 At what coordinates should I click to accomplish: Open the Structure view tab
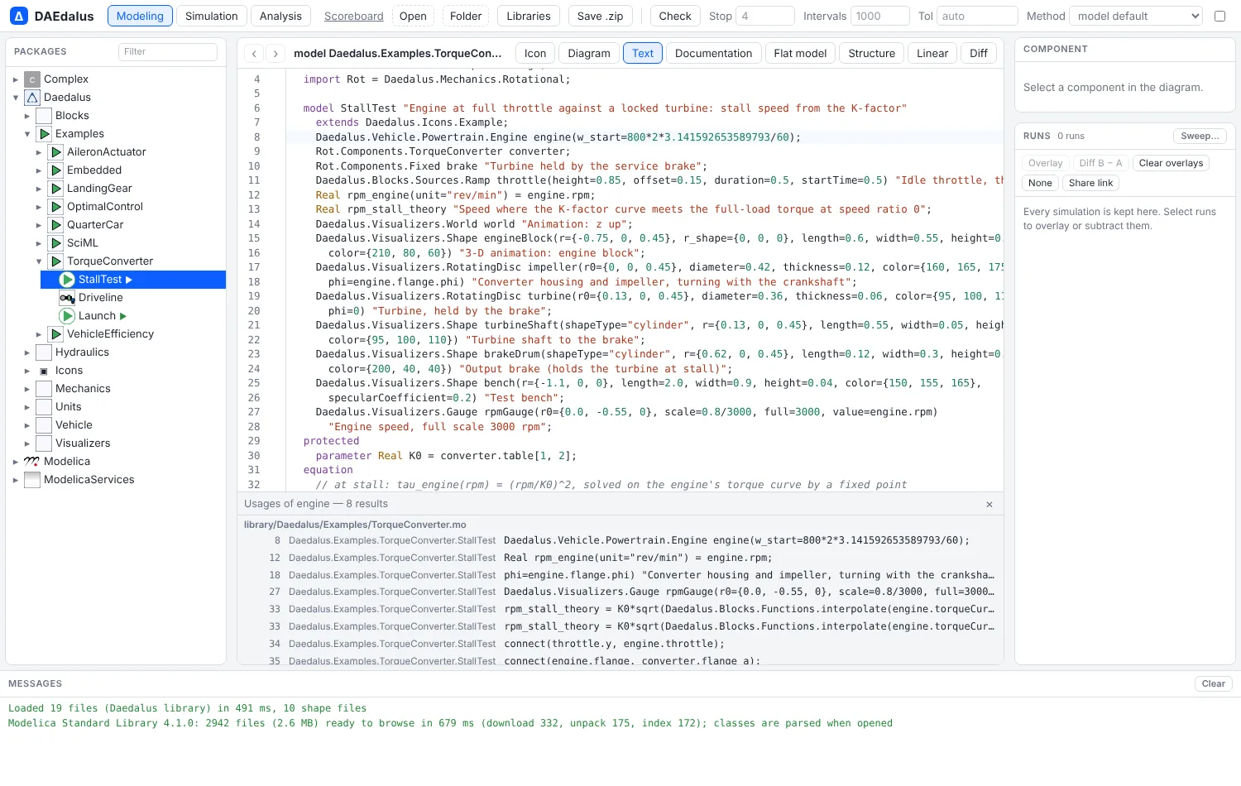point(872,53)
